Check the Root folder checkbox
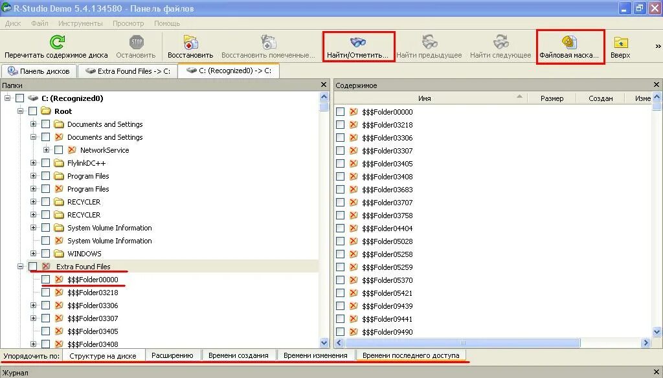 tap(32, 111)
